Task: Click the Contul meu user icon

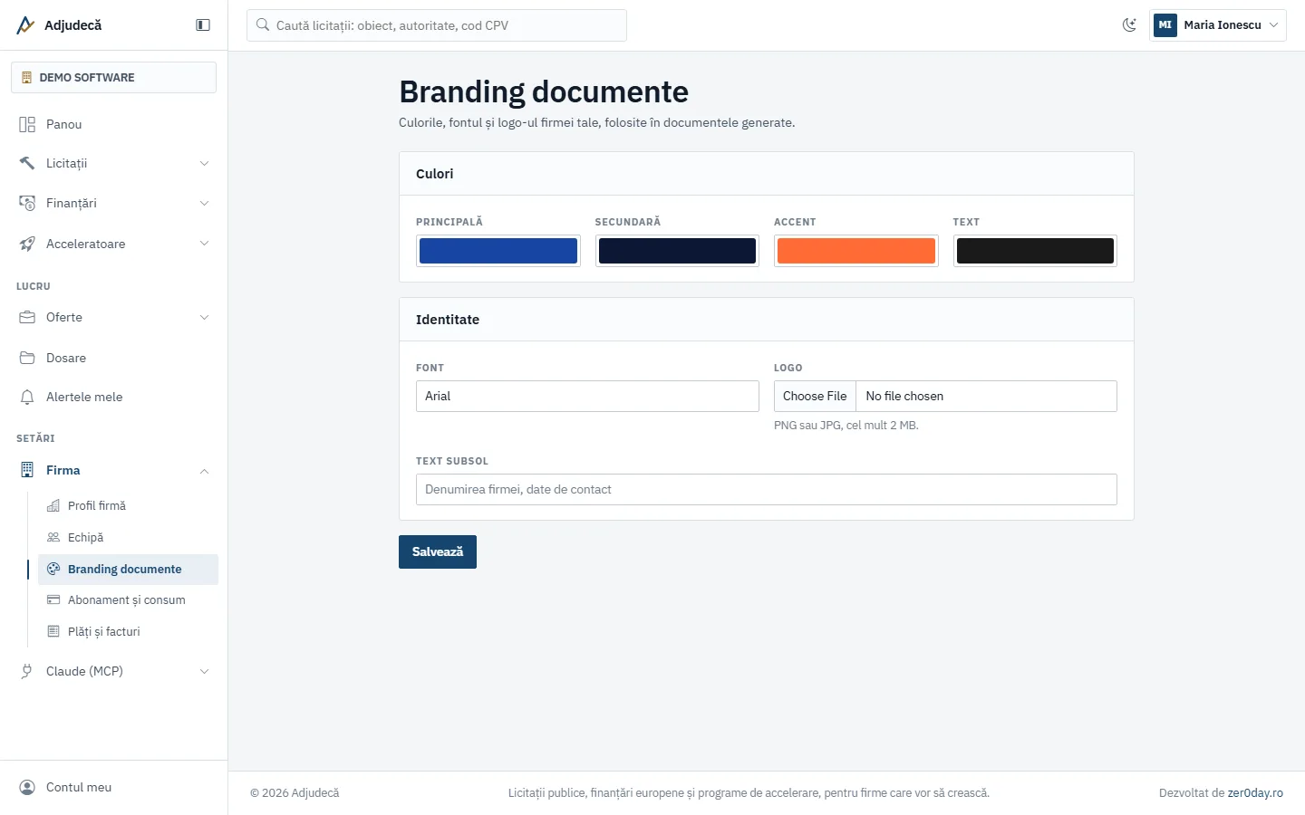Action: (27, 787)
